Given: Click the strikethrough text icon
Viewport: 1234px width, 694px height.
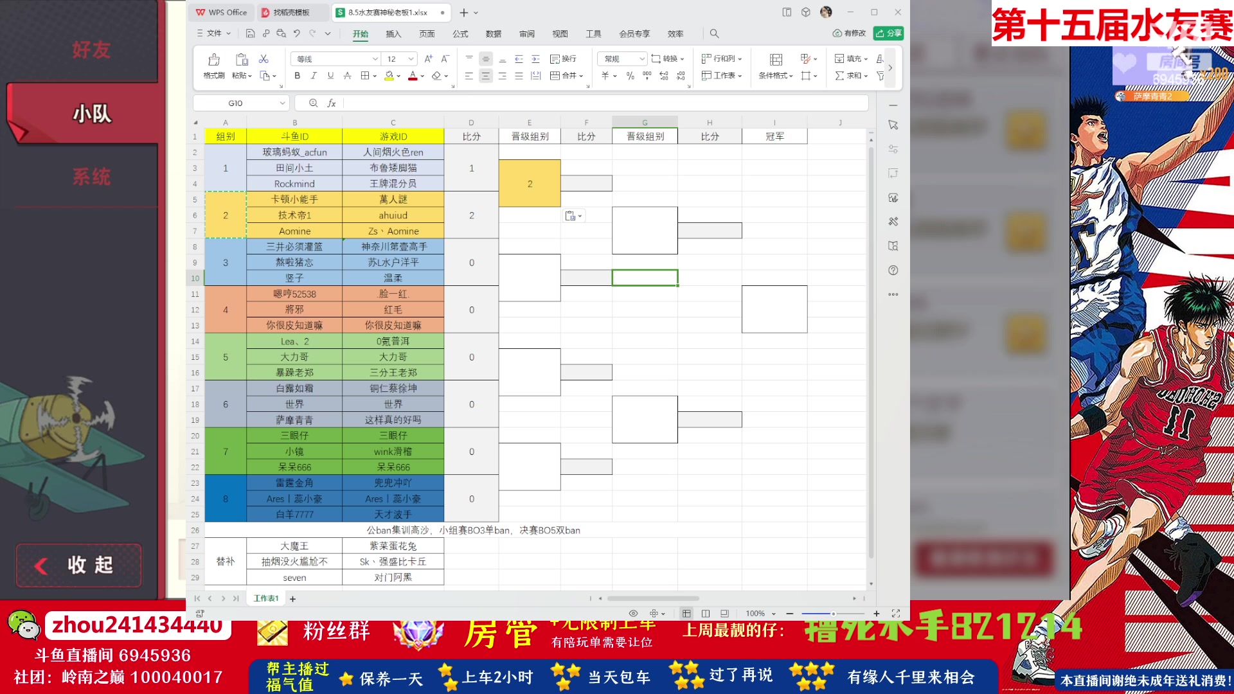Looking at the screenshot, I should coord(347,76).
